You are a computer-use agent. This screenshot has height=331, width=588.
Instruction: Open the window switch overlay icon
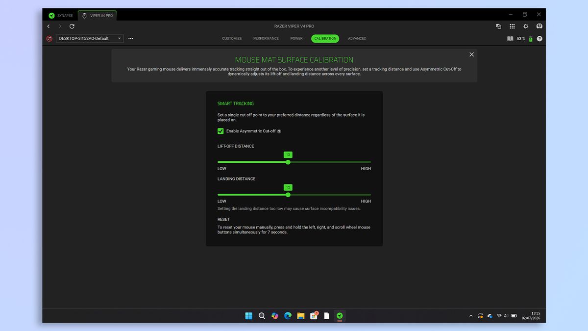pyautogui.click(x=498, y=26)
